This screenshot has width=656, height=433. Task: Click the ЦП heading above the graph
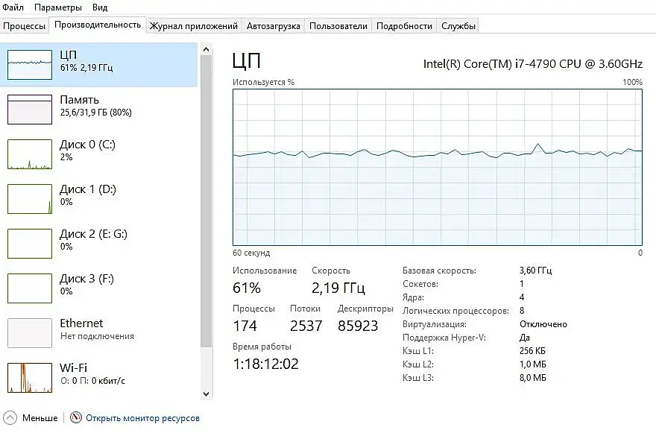point(247,61)
